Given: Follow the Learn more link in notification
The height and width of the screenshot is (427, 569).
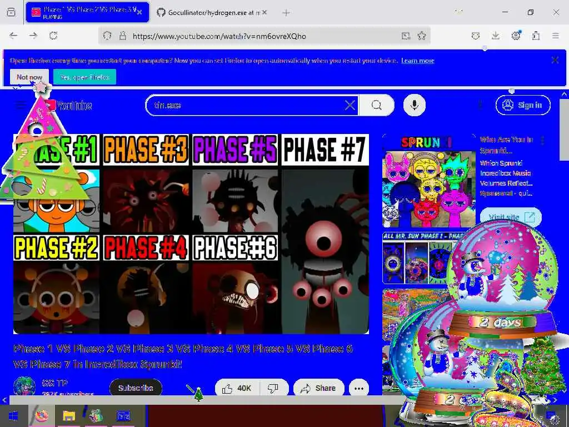Looking at the screenshot, I should (418, 61).
